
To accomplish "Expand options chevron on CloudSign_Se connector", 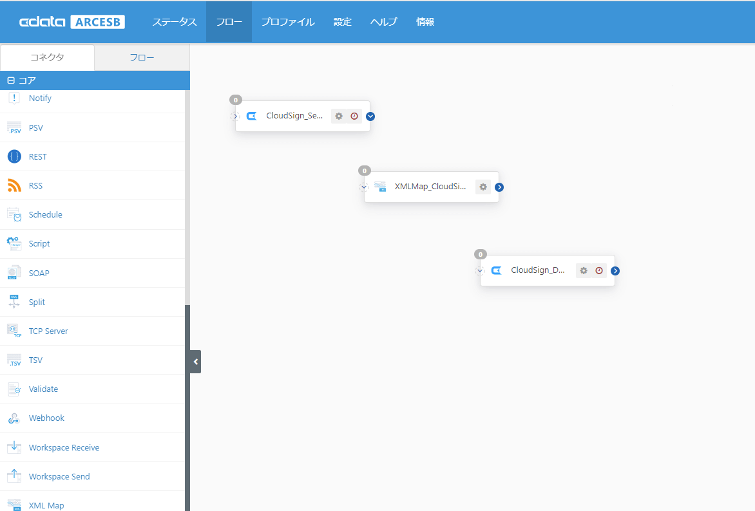I will pos(370,116).
